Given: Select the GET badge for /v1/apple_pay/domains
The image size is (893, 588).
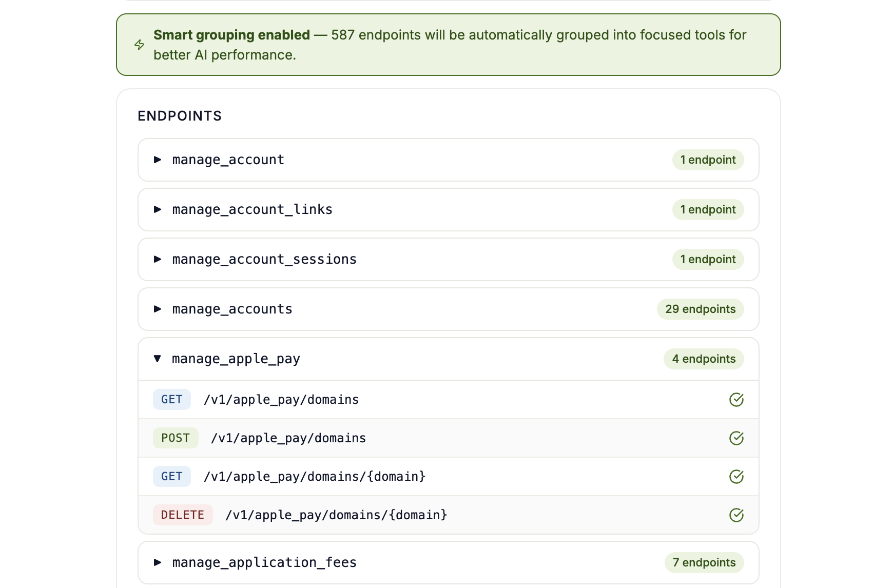Looking at the screenshot, I should 171,399.
